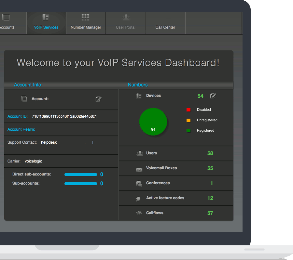Click the Callflows waveform icon
293x260 pixels.
[x=139, y=213]
